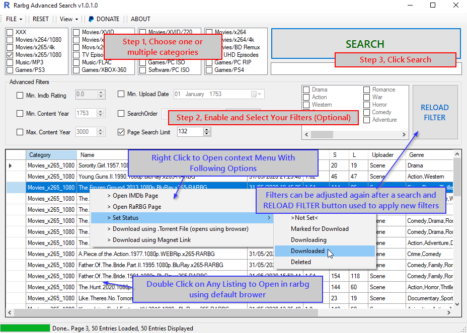This screenshot has width=467, height=333.
Task: Click the green progress bar in status bar
Action: 25,328
